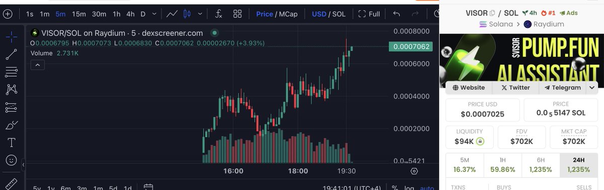Select the 5M stats tab showing 16.37%
Screen dimensions: 604x190
pos(465,165)
